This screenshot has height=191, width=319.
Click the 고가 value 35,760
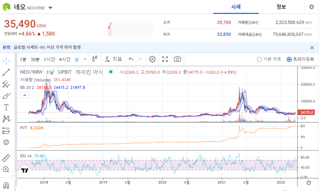[224, 23]
